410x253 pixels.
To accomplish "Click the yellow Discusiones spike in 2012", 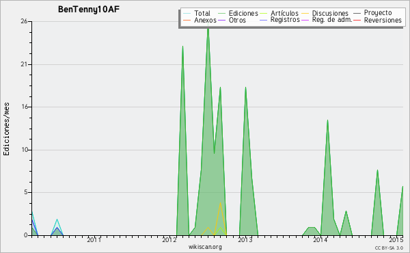I will click(221, 204).
